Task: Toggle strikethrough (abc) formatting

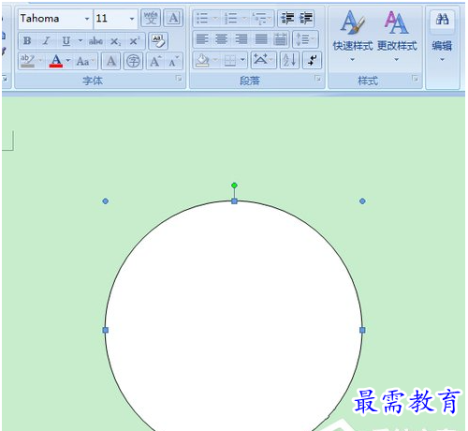Action: tap(95, 40)
